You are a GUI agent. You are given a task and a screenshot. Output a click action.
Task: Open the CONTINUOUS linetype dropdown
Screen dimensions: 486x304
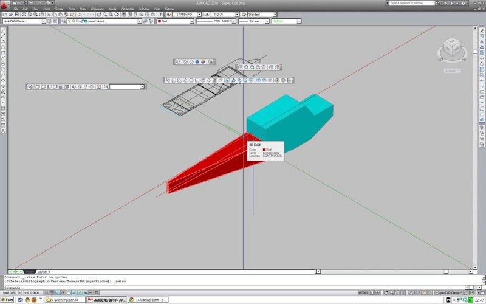[234, 21]
